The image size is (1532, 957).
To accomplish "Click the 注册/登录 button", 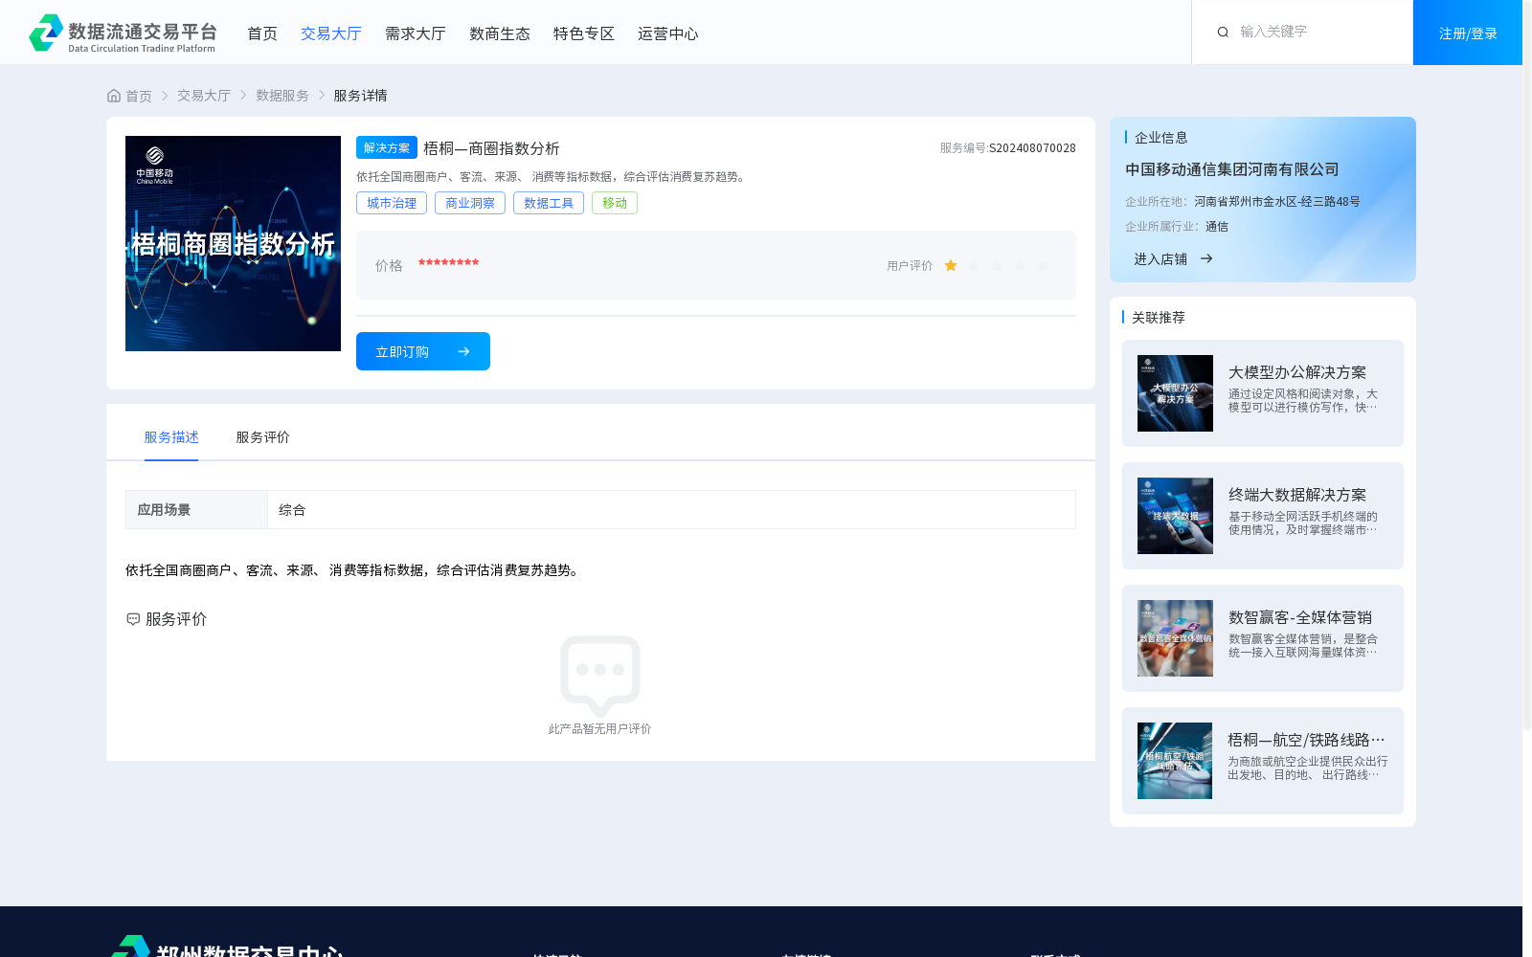I will [1468, 33].
